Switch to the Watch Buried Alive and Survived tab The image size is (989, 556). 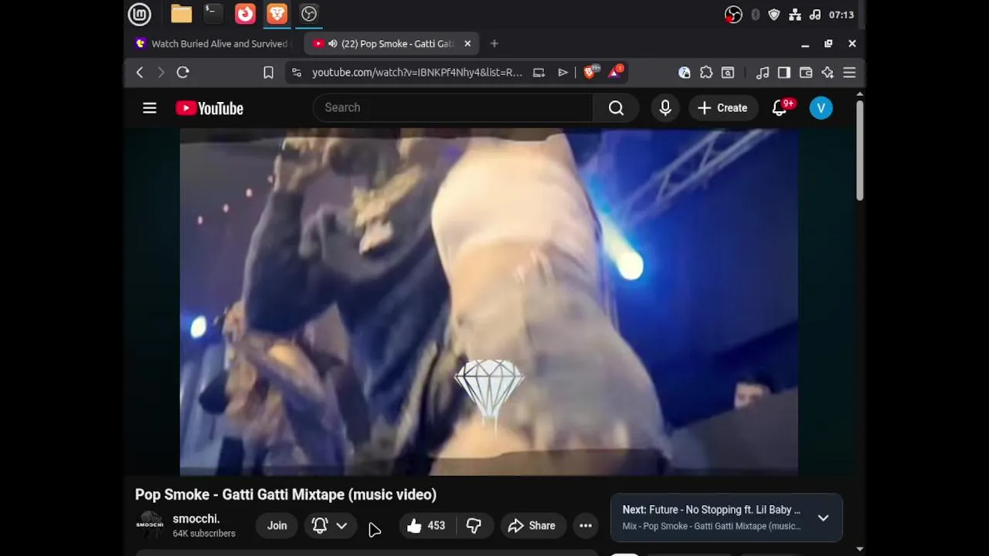click(212, 44)
